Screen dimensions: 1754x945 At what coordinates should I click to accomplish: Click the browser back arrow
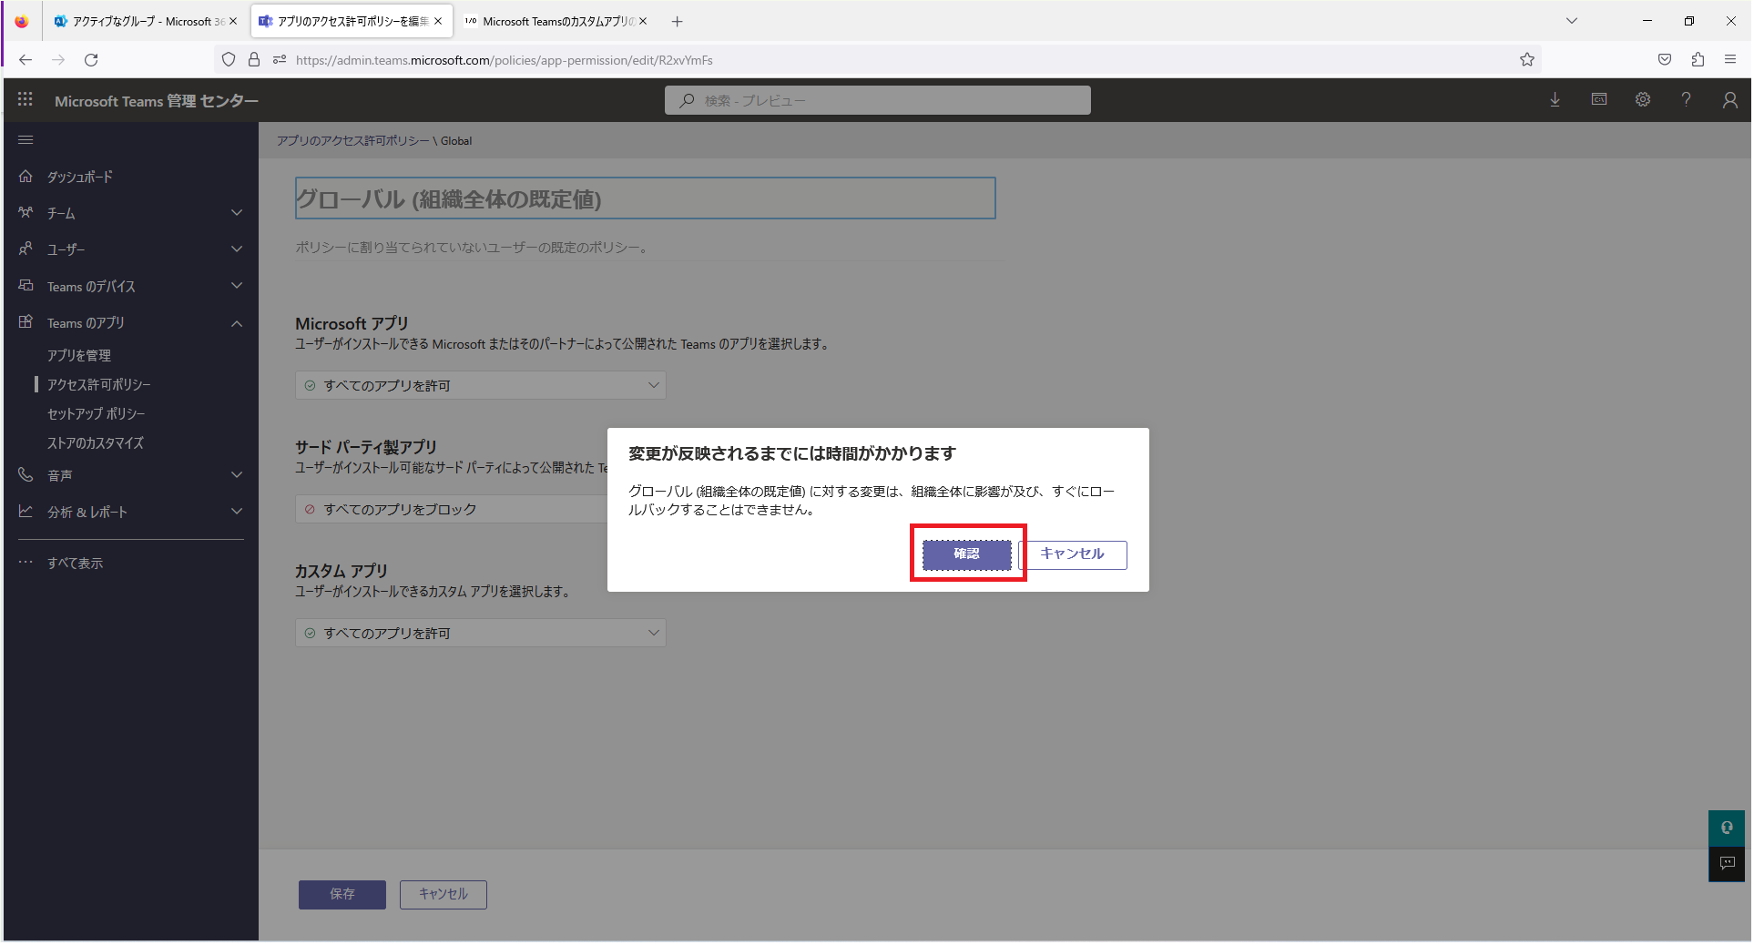point(25,60)
